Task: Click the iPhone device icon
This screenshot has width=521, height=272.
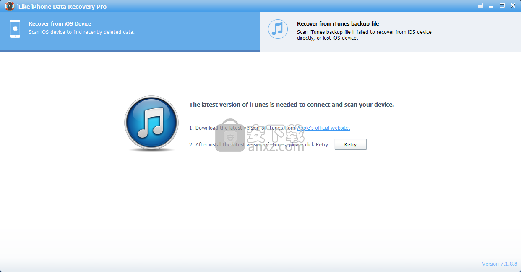Action: pos(15,29)
